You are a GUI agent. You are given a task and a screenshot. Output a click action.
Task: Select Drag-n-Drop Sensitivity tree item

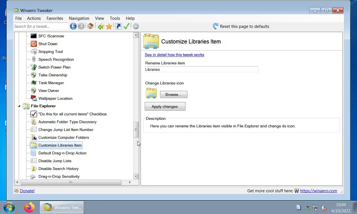pos(59,176)
